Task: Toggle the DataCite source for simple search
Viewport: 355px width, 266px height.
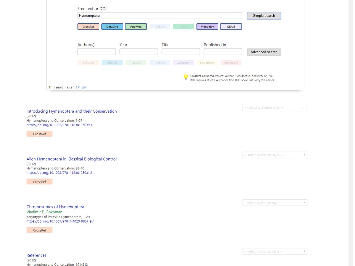Action: [112, 27]
